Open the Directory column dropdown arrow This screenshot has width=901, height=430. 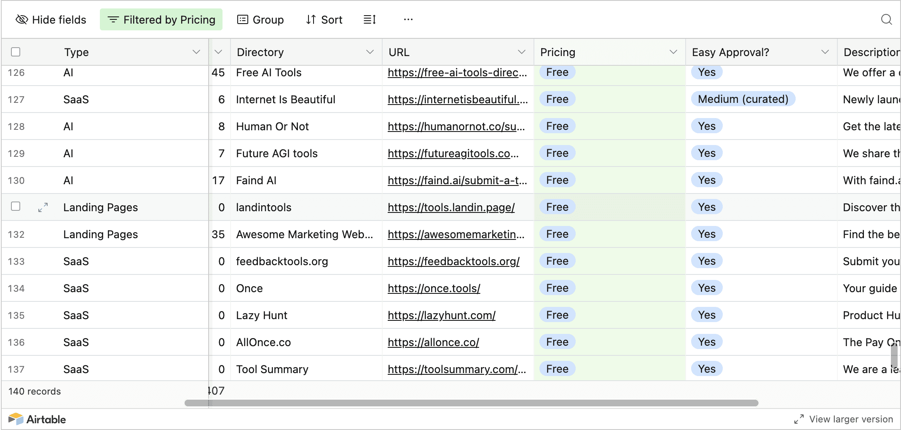pos(370,52)
